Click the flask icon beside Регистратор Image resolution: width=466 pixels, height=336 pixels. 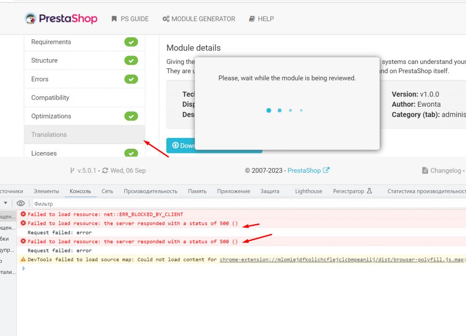coord(369,191)
